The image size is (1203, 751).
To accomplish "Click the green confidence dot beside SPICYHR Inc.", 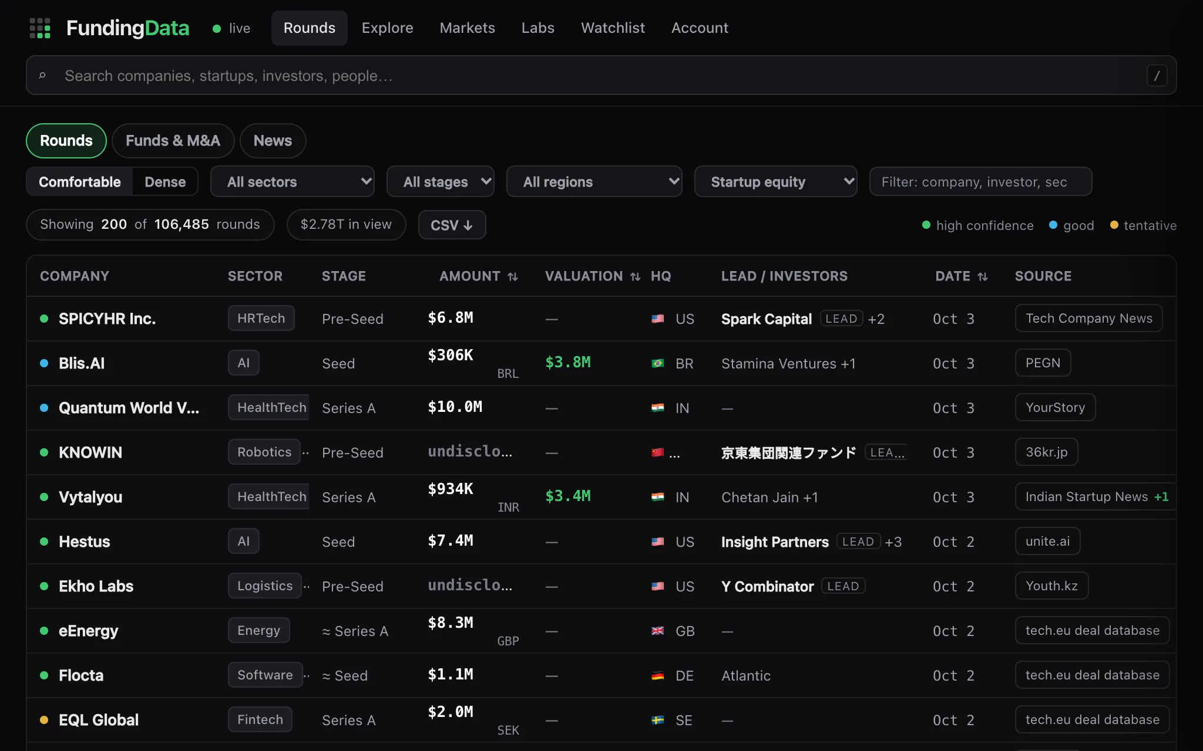I will 44,319.
